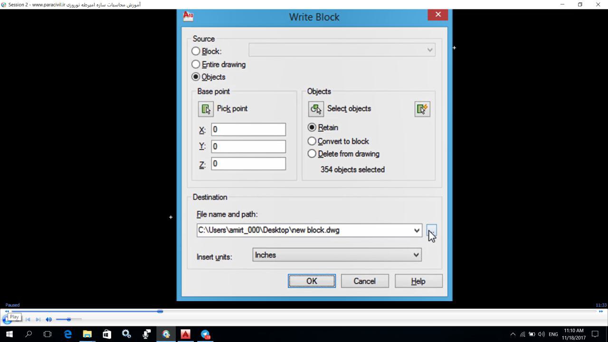The width and height of the screenshot is (608, 342).
Task: Select the Objects source radio button
Action: tap(196, 76)
